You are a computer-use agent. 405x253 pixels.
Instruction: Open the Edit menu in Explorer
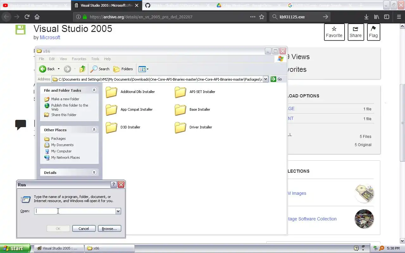pos(52,59)
